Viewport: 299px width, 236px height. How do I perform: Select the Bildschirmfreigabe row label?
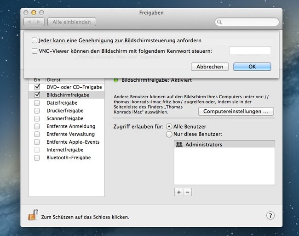coord(68,95)
